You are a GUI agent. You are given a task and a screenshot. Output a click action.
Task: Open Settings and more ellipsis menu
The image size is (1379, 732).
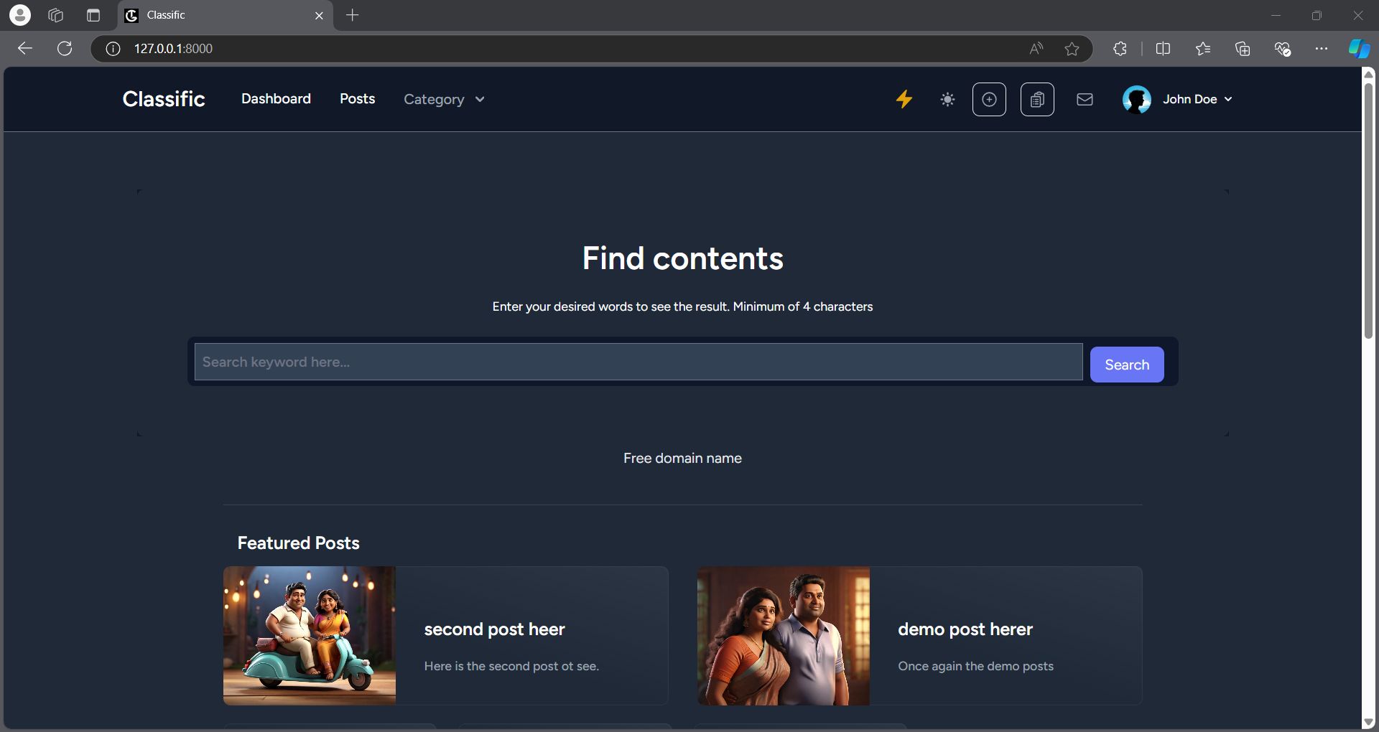coord(1322,49)
